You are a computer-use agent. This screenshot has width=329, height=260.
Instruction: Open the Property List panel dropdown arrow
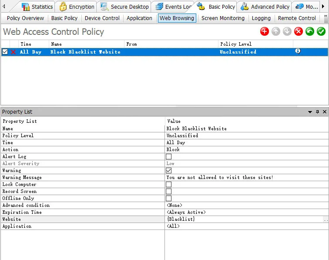point(310,112)
